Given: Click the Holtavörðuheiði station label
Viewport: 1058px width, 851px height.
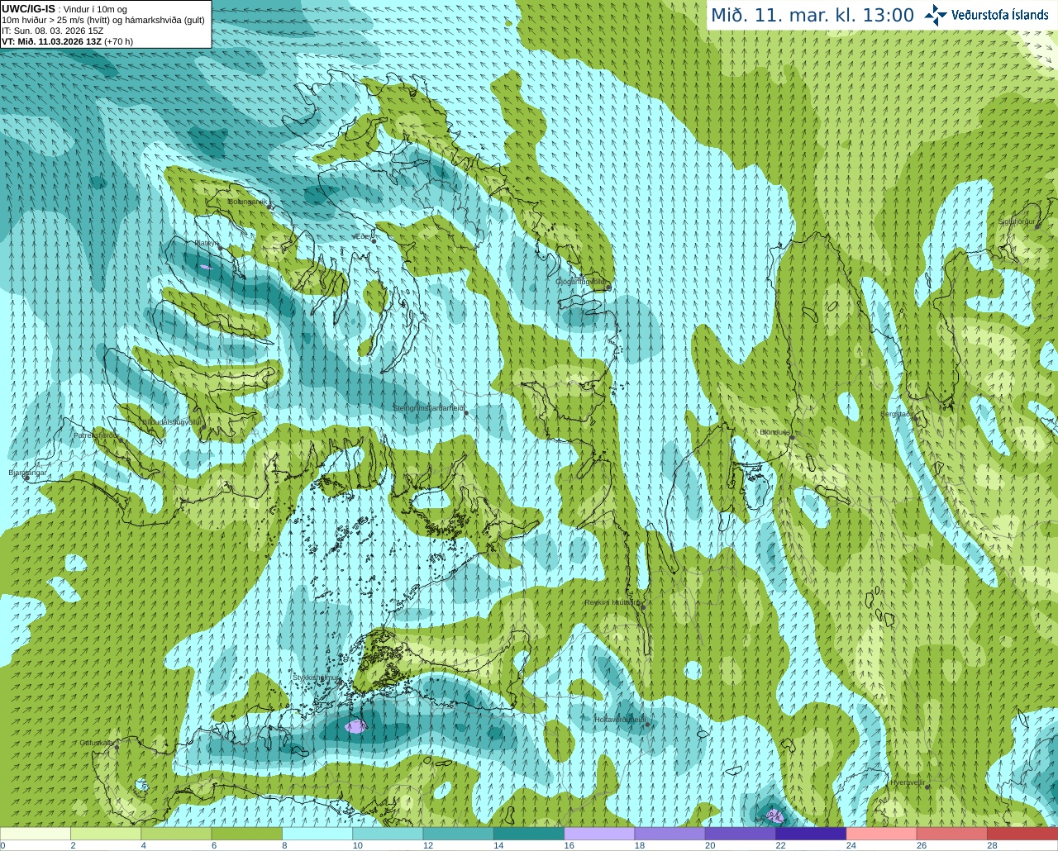Looking at the screenshot, I should pos(620,720).
